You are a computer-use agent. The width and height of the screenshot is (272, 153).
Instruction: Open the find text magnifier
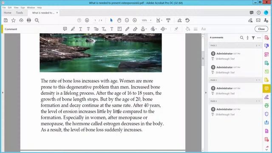click(x=37, y=20)
